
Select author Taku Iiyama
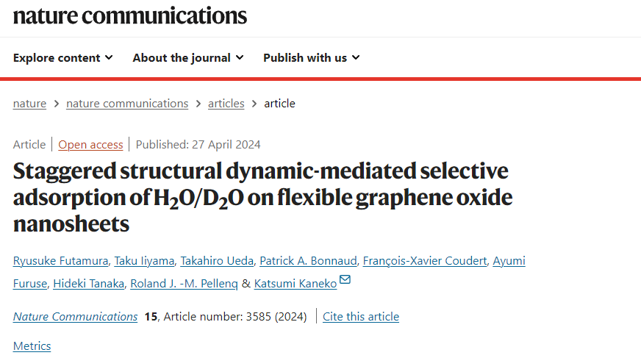pos(144,261)
